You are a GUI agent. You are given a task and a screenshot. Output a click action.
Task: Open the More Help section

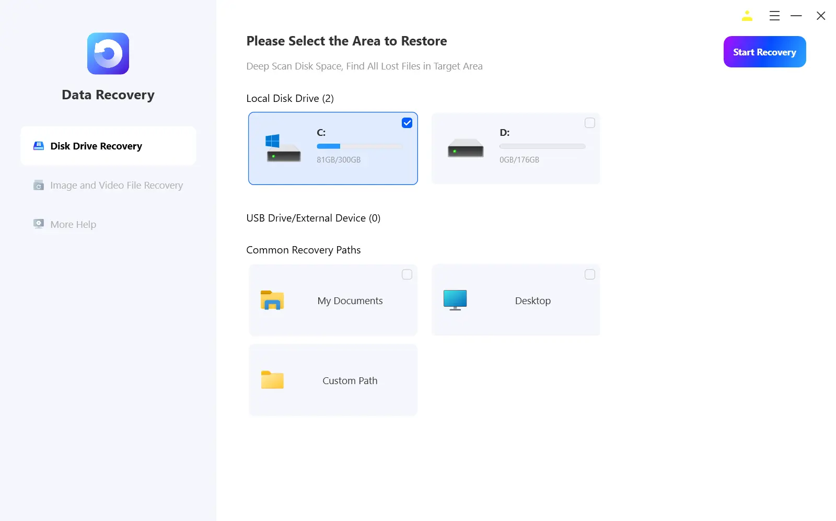point(108,224)
